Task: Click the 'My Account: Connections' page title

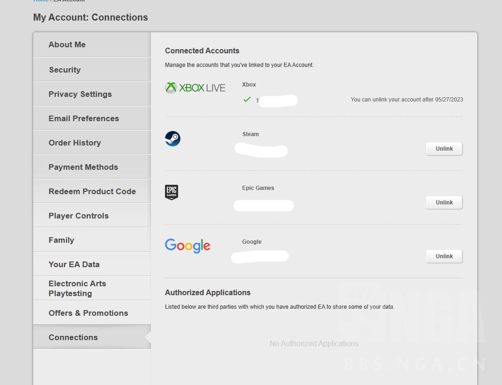Action: click(91, 17)
